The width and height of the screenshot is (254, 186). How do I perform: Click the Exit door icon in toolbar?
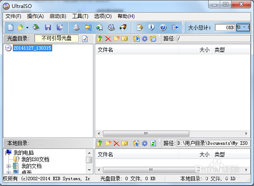pyautogui.click(x=175, y=28)
